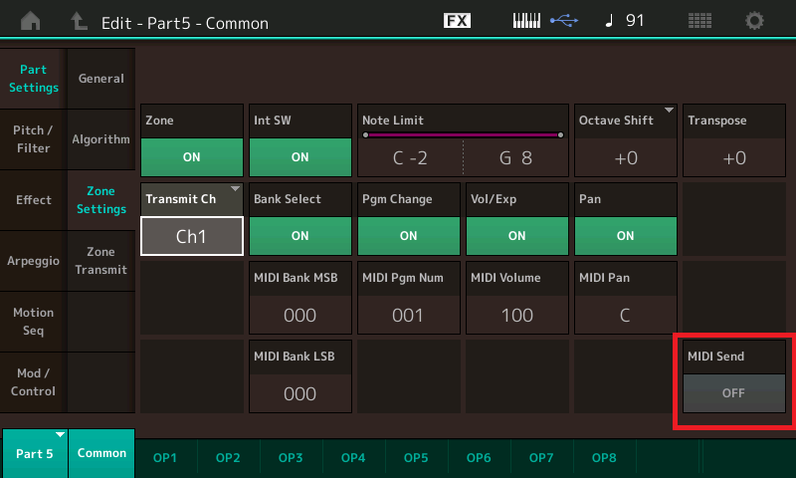Open the Zone Transmit tab
Screen dimensions: 796x478
point(101,261)
